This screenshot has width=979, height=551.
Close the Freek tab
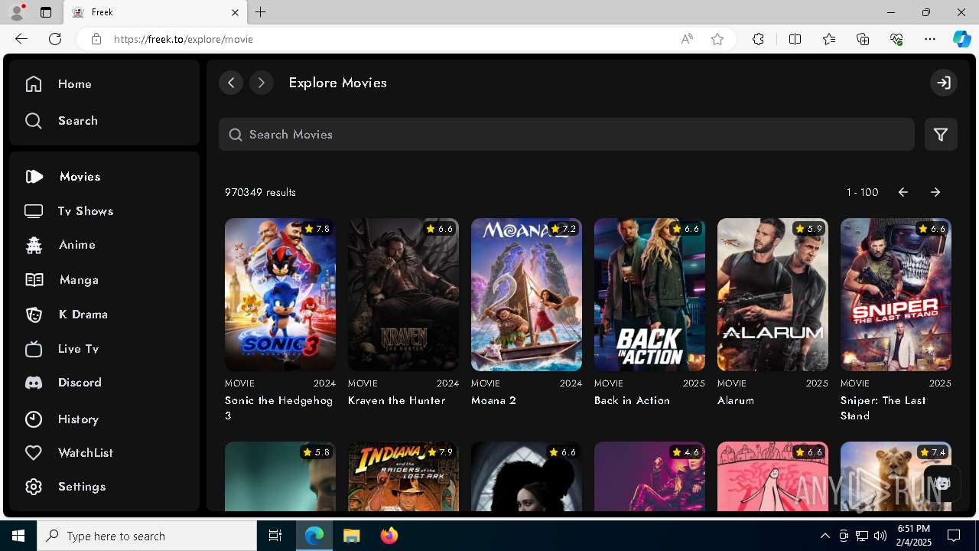[x=235, y=12]
